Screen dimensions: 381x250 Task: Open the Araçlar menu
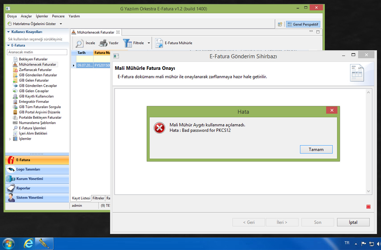coord(26,16)
